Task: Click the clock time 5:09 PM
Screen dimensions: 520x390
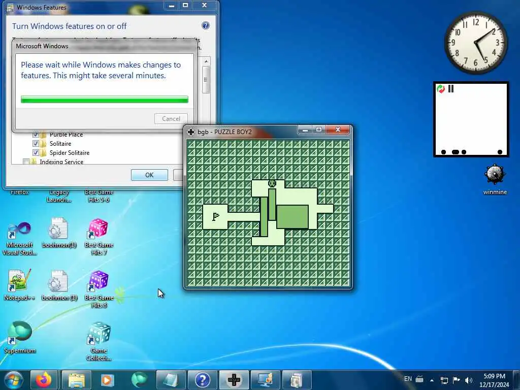Action: pyautogui.click(x=494, y=376)
